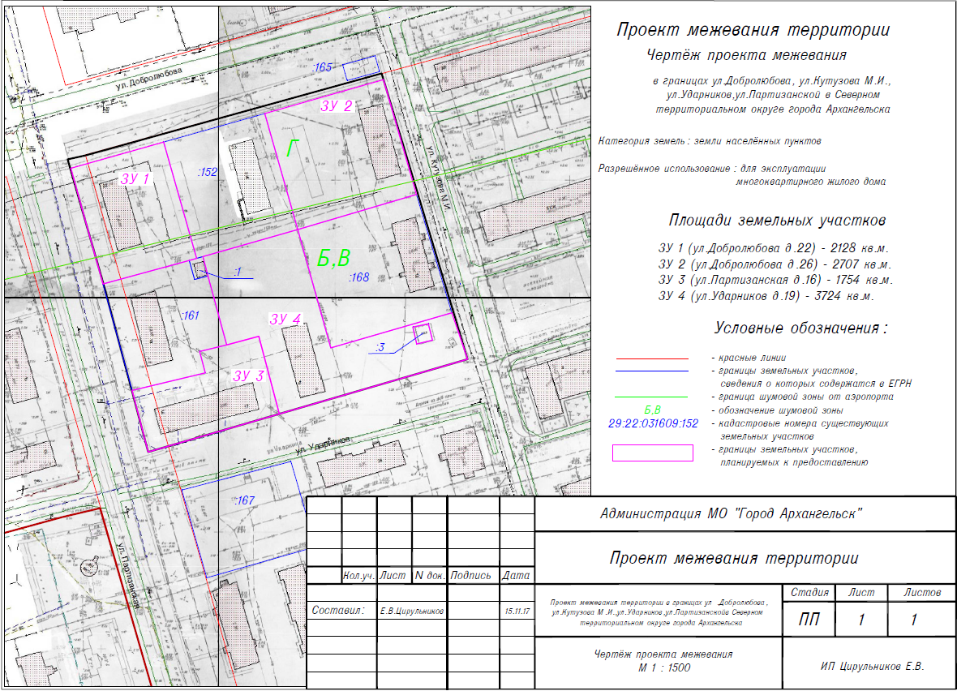Viewport: 957px width, 691px height.
Task: Click the magenta ЗУ 1 parcel label on map
Action: coord(135,178)
